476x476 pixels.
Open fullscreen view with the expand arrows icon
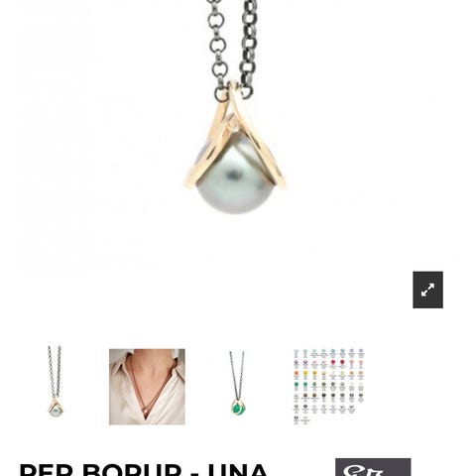click(427, 290)
